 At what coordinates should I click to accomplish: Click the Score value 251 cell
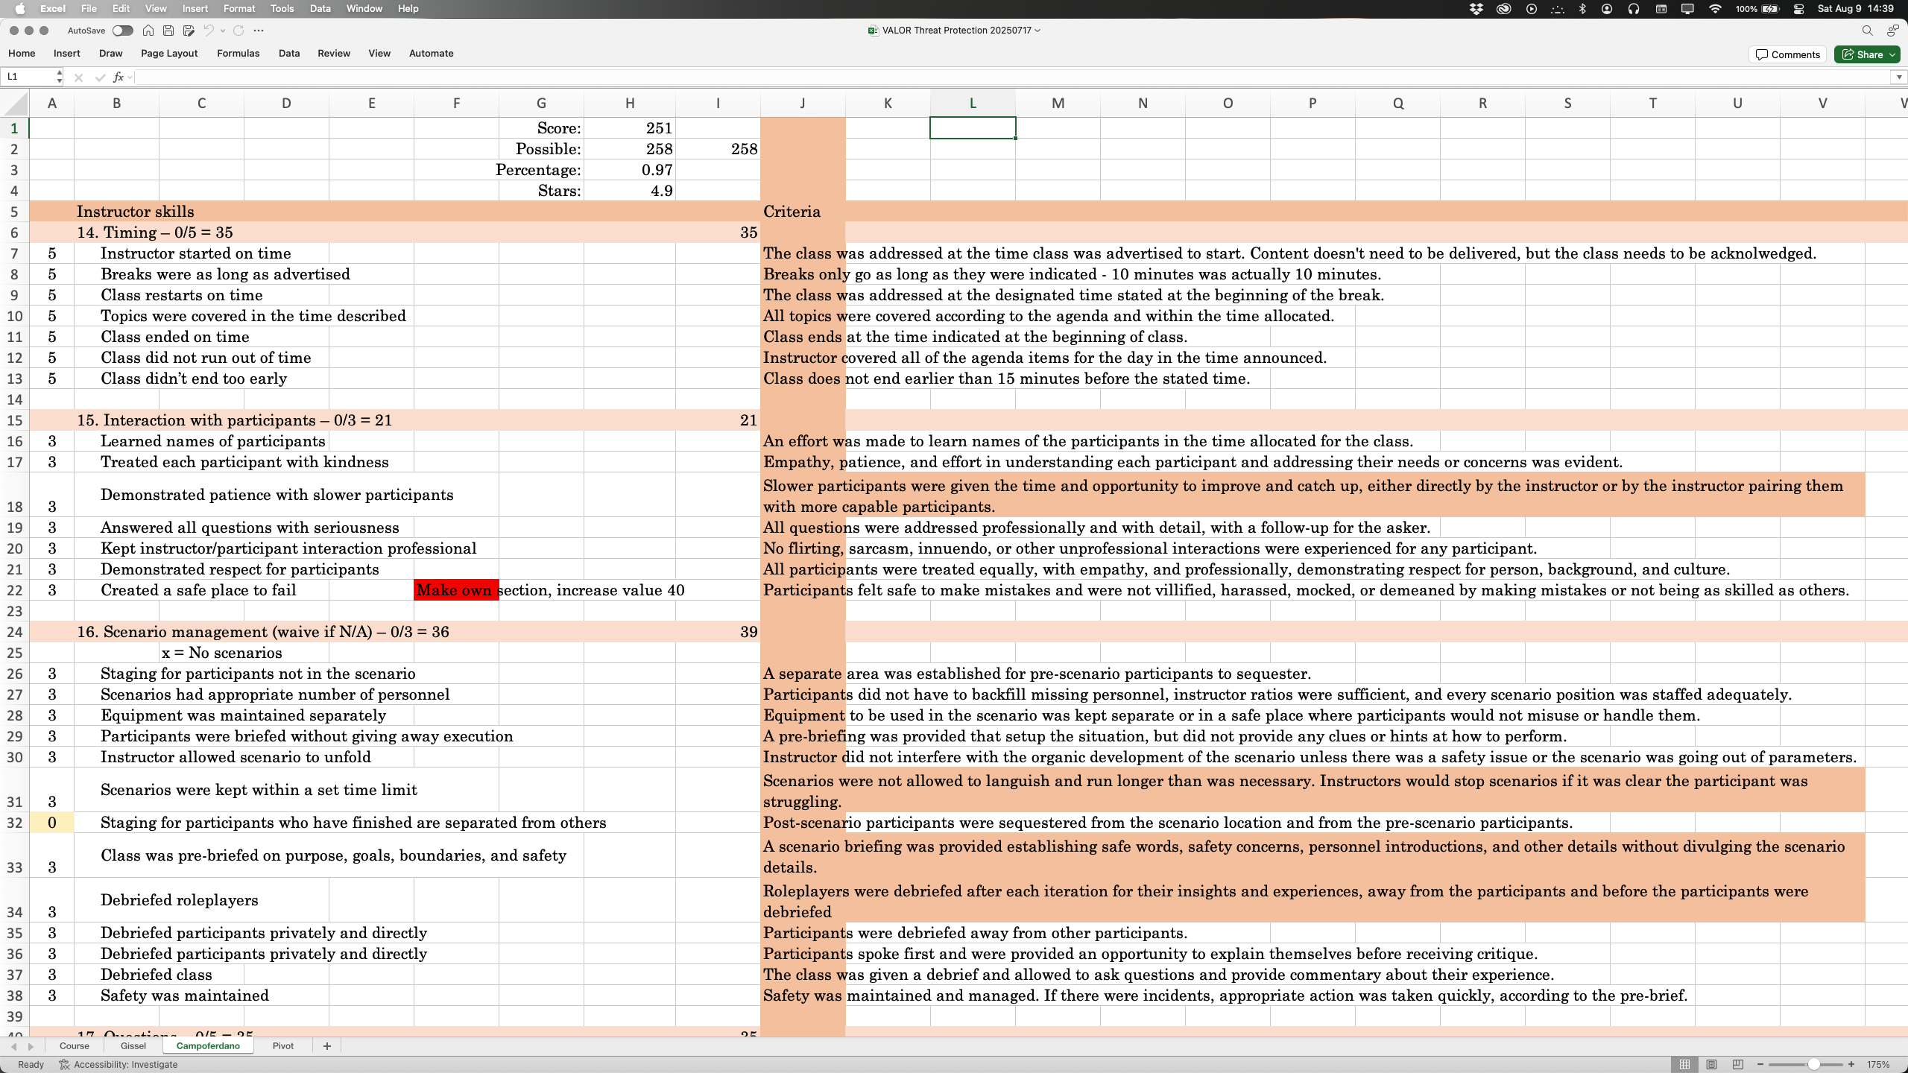click(630, 128)
